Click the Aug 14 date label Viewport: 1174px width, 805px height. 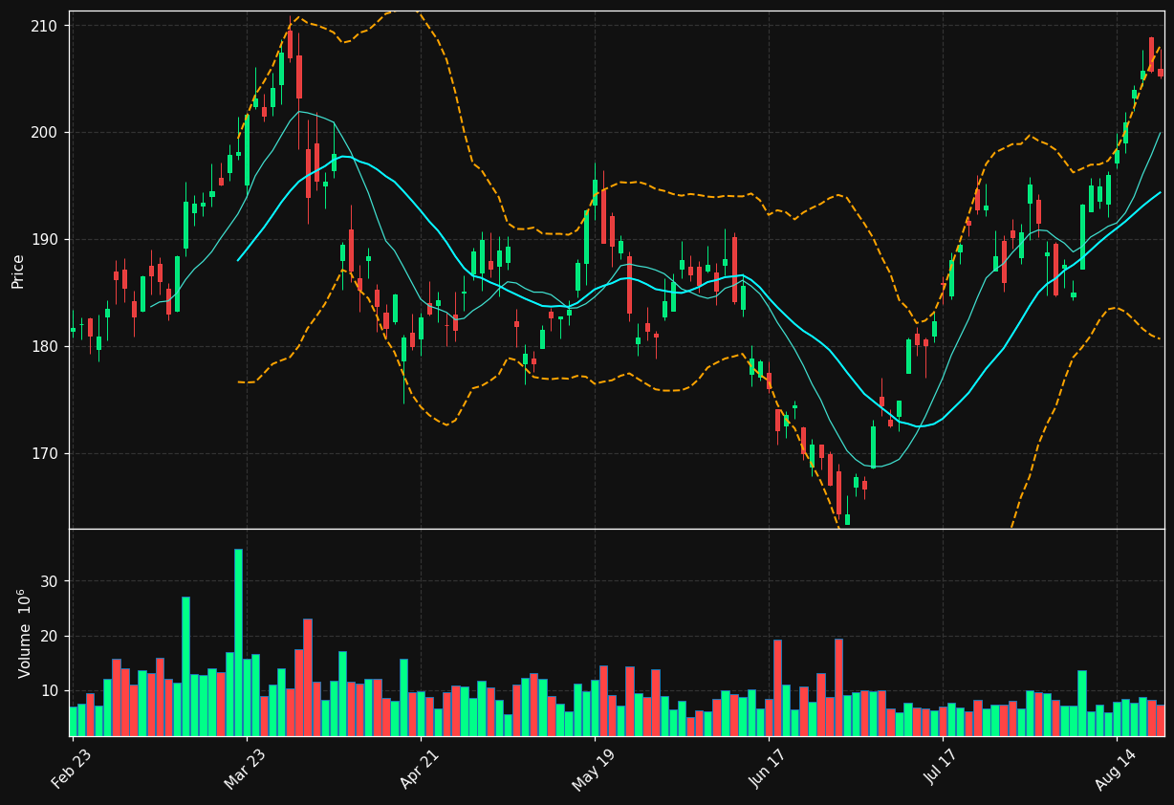[1115, 769]
